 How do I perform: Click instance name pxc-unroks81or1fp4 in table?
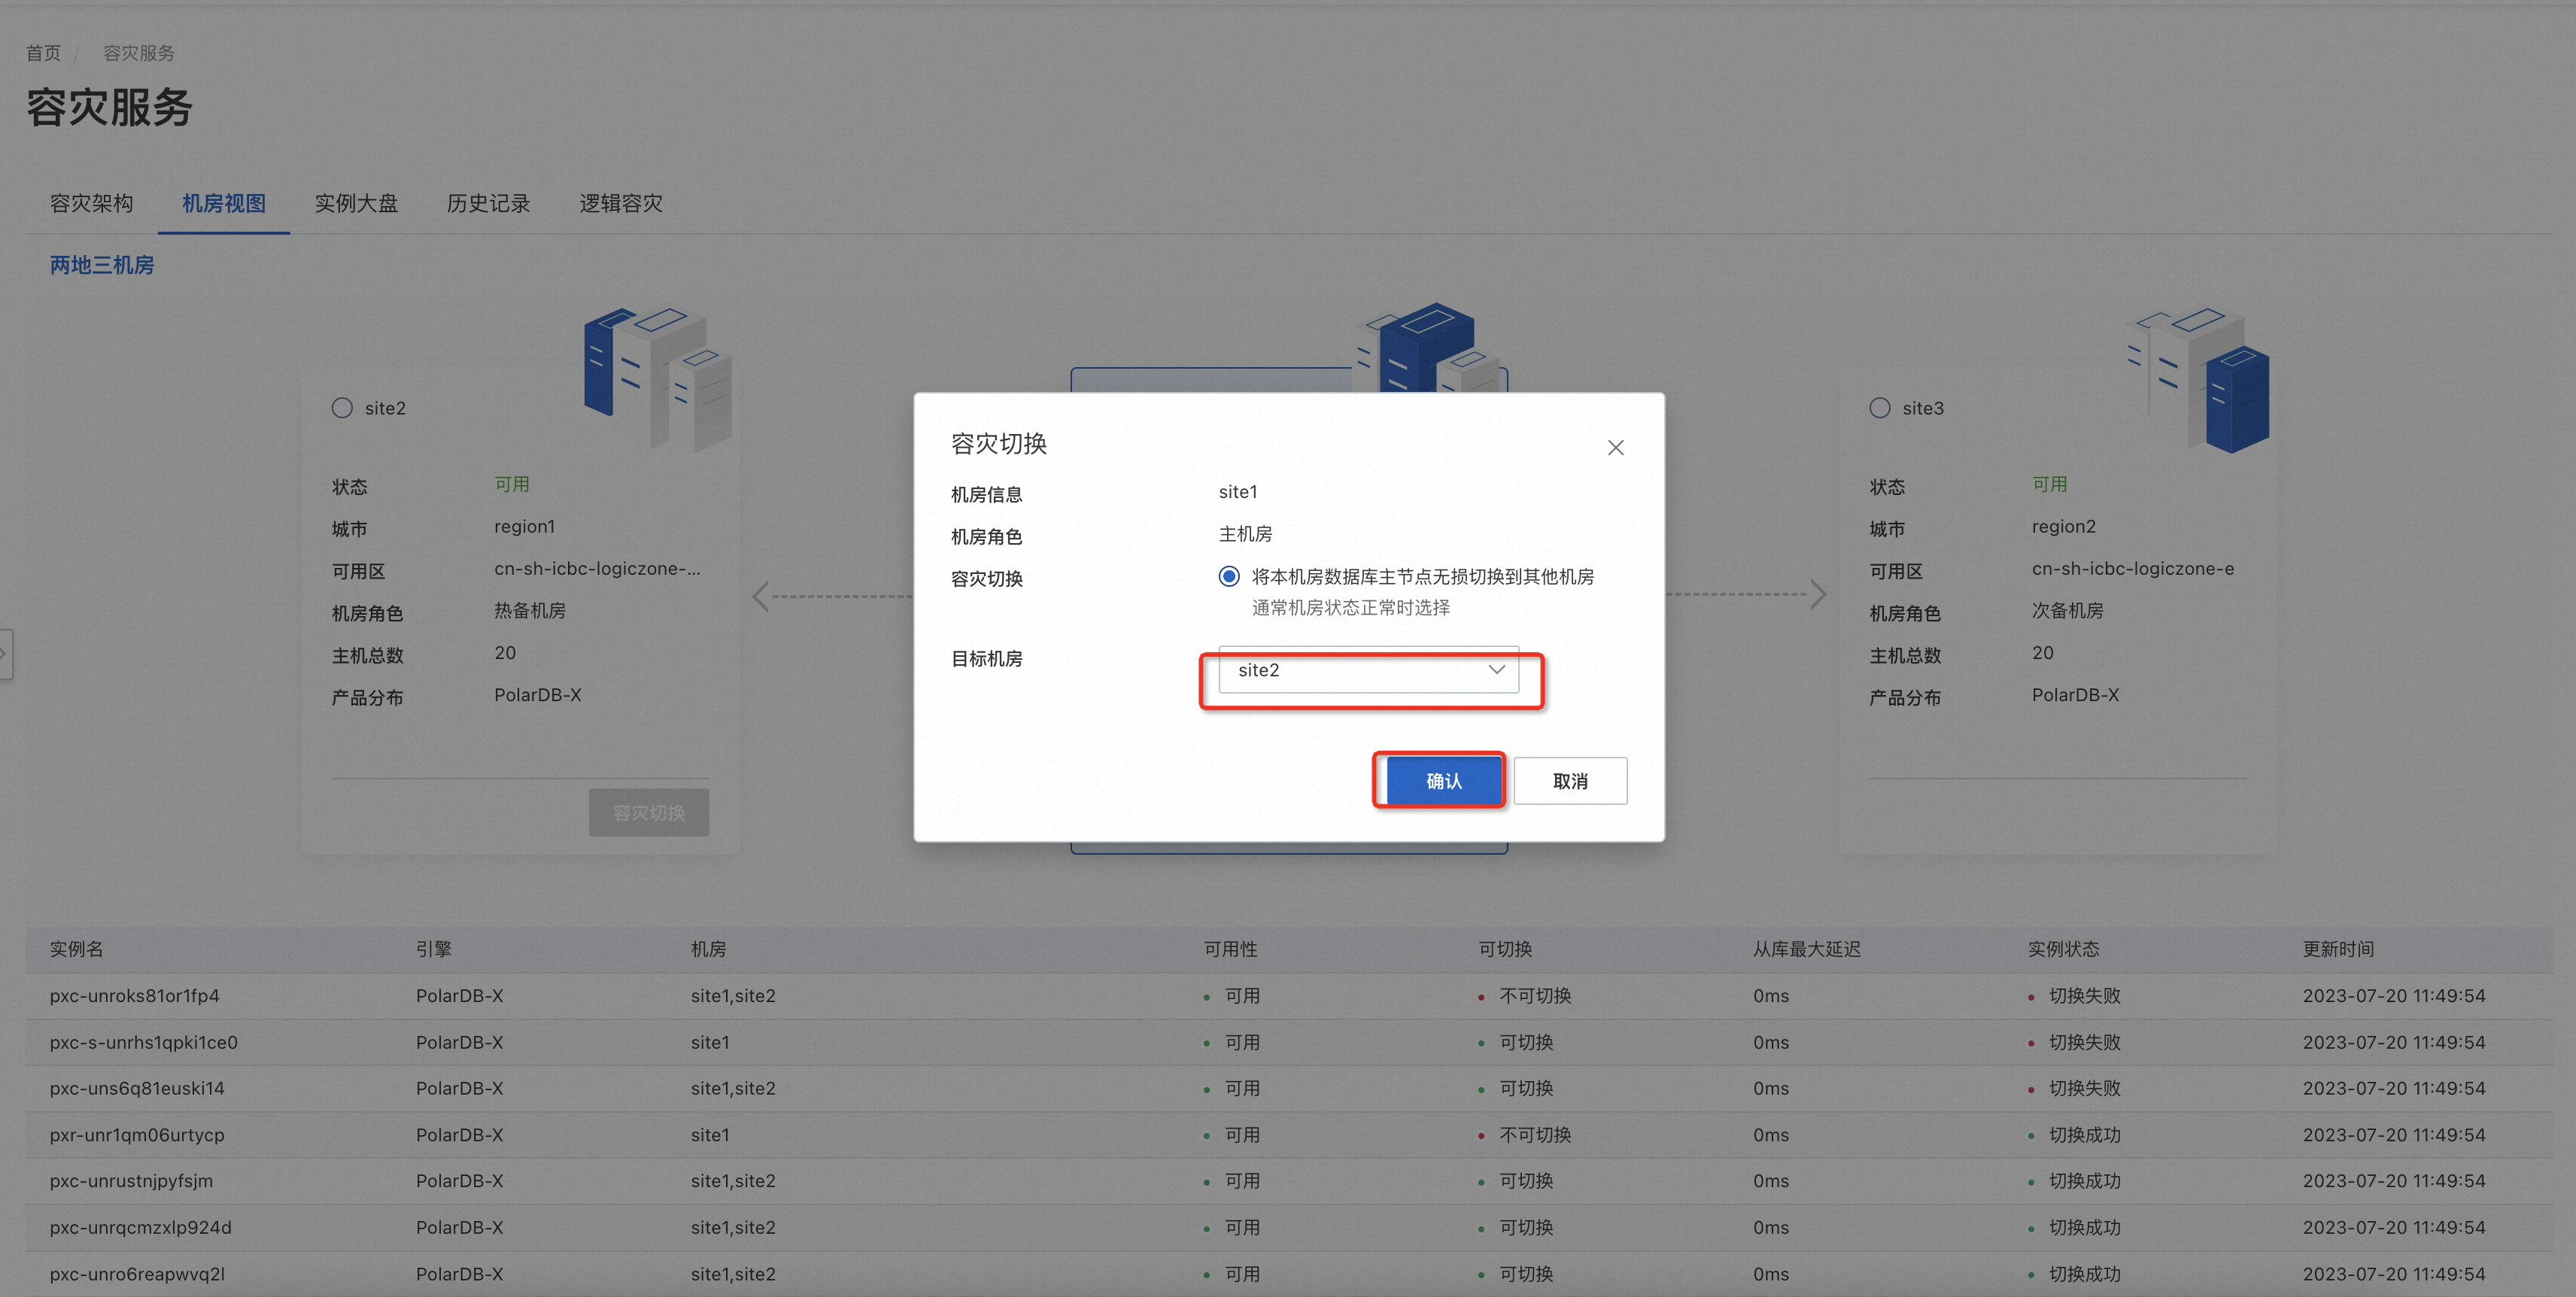point(134,996)
